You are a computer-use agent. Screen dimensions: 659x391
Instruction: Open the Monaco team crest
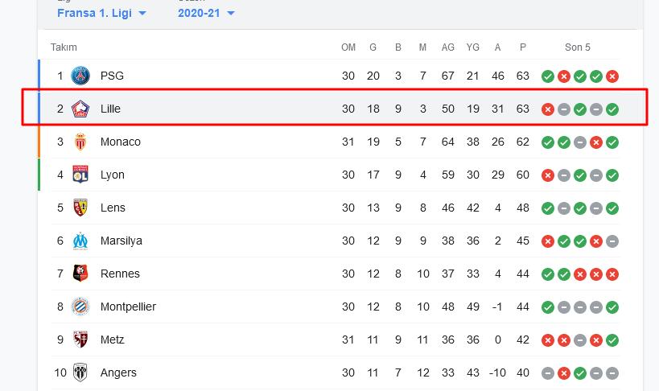[80, 142]
